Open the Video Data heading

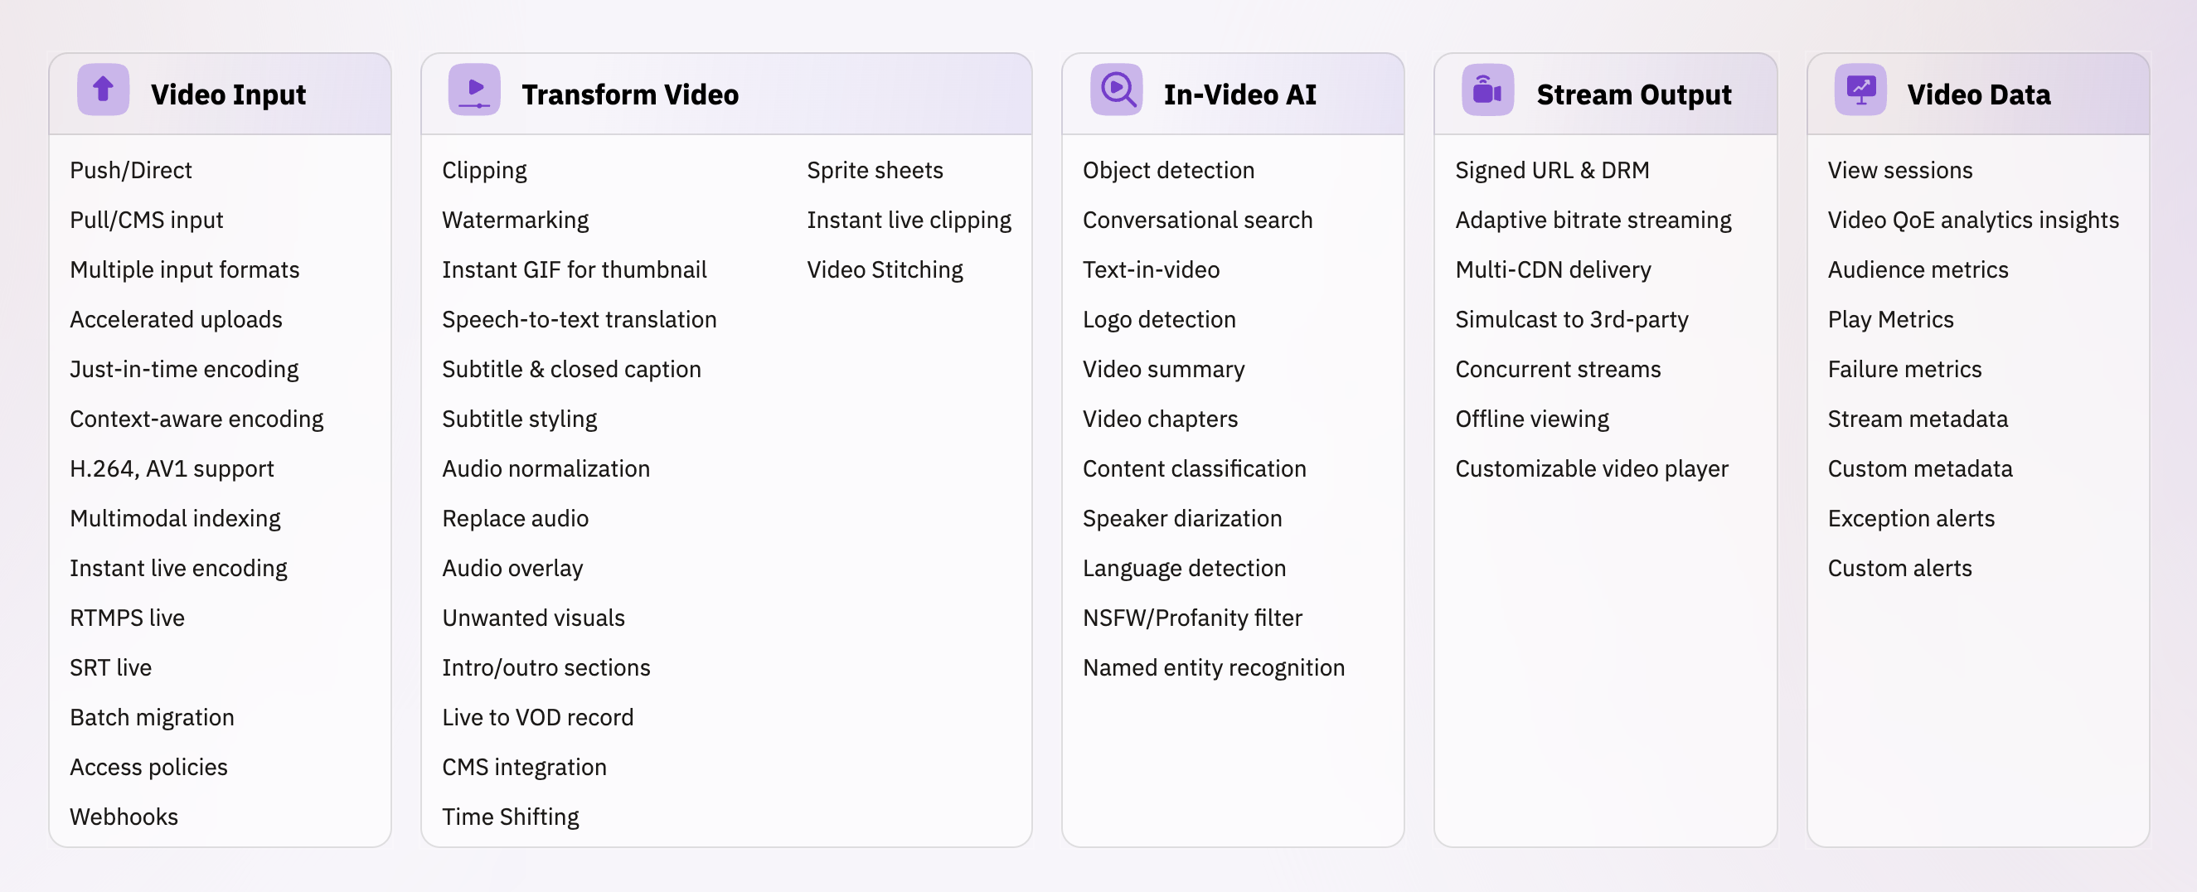(x=1979, y=95)
